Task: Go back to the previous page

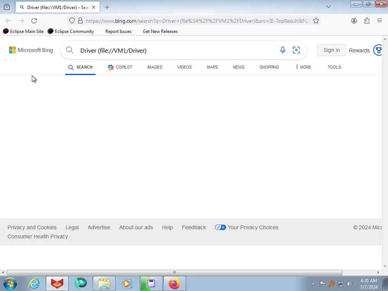Action: [8, 21]
